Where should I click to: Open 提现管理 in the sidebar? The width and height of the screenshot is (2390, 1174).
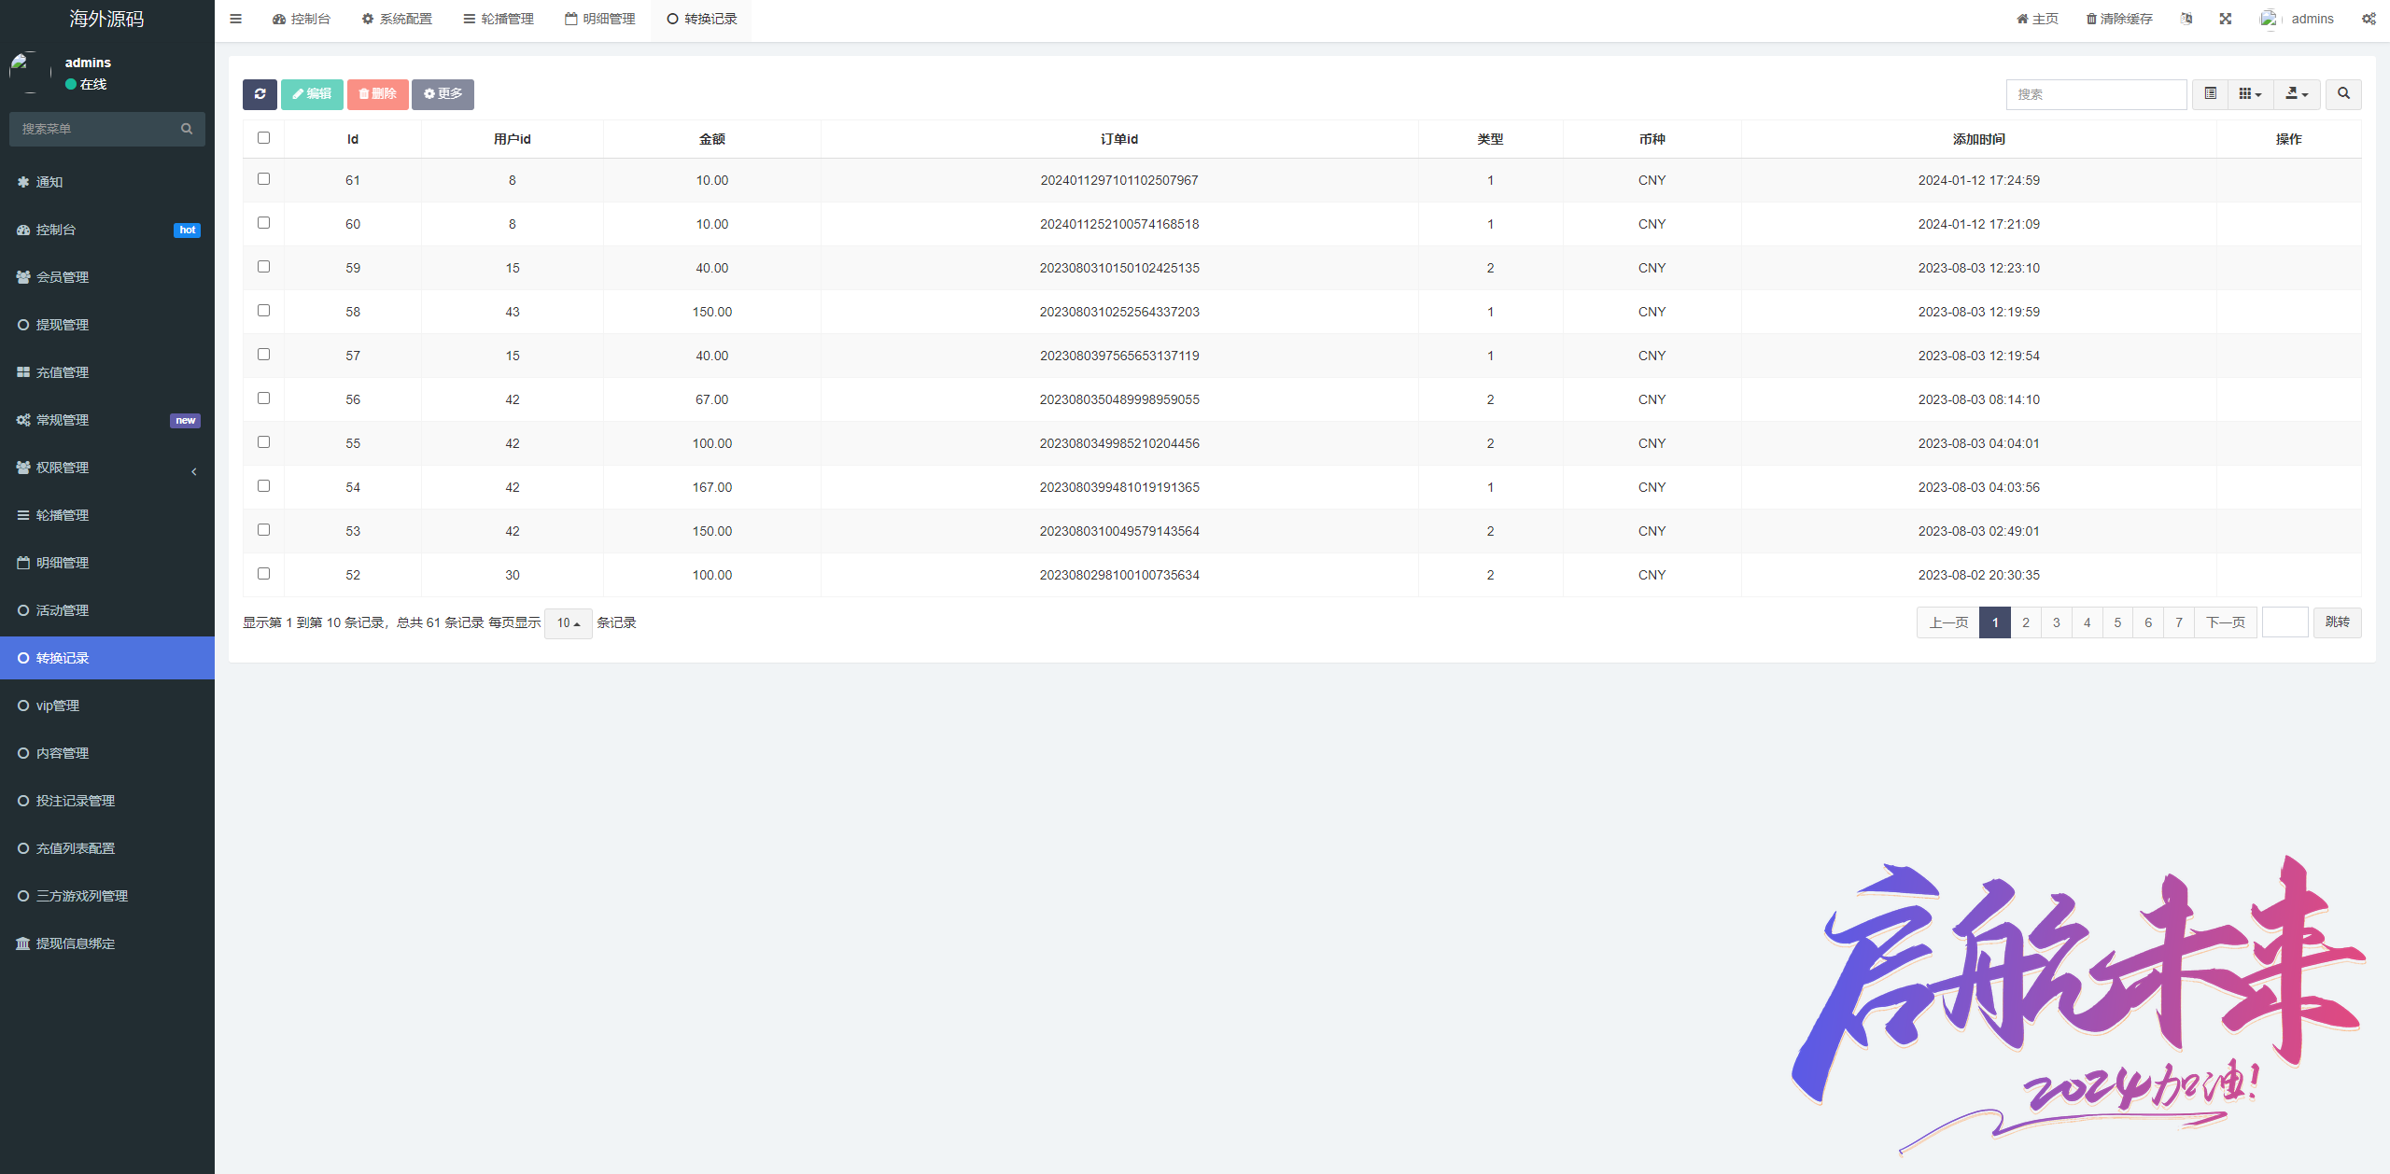coord(107,325)
